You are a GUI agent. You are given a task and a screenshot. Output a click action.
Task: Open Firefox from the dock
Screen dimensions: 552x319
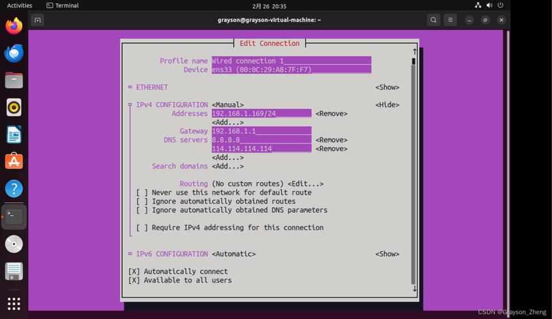[x=13, y=26]
